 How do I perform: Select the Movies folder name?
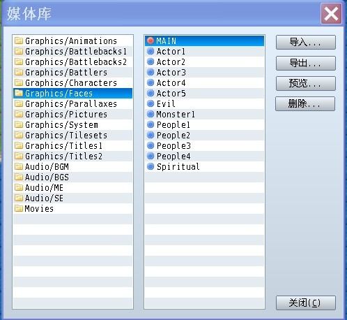tap(39, 209)
